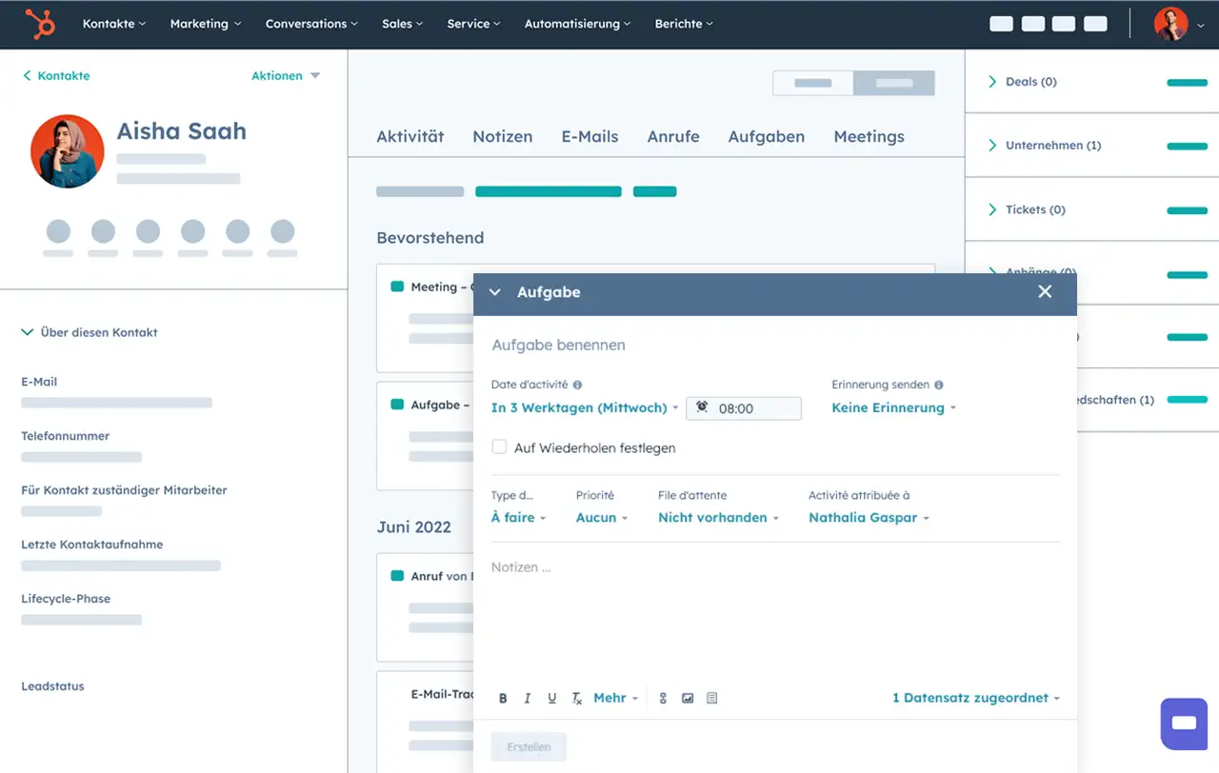1219x773 pixels.
Task: Insert an image into task notes
Action: (x=688, y=699)
